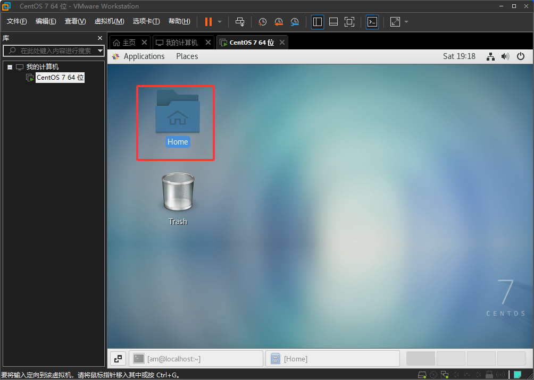Click the stretch guest display icon
The width and height of the screenshot is (534, 380).
click(x=395, y=22)
